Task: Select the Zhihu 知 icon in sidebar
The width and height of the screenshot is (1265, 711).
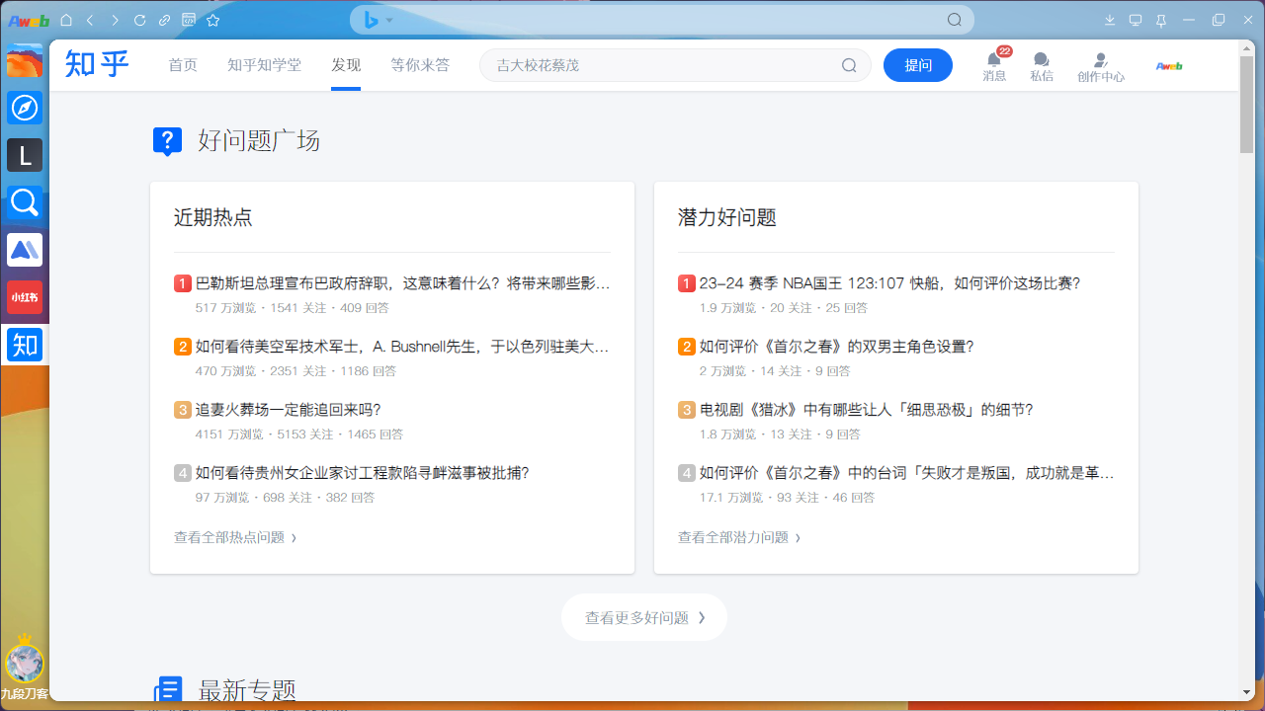Action: click(24, 345)
